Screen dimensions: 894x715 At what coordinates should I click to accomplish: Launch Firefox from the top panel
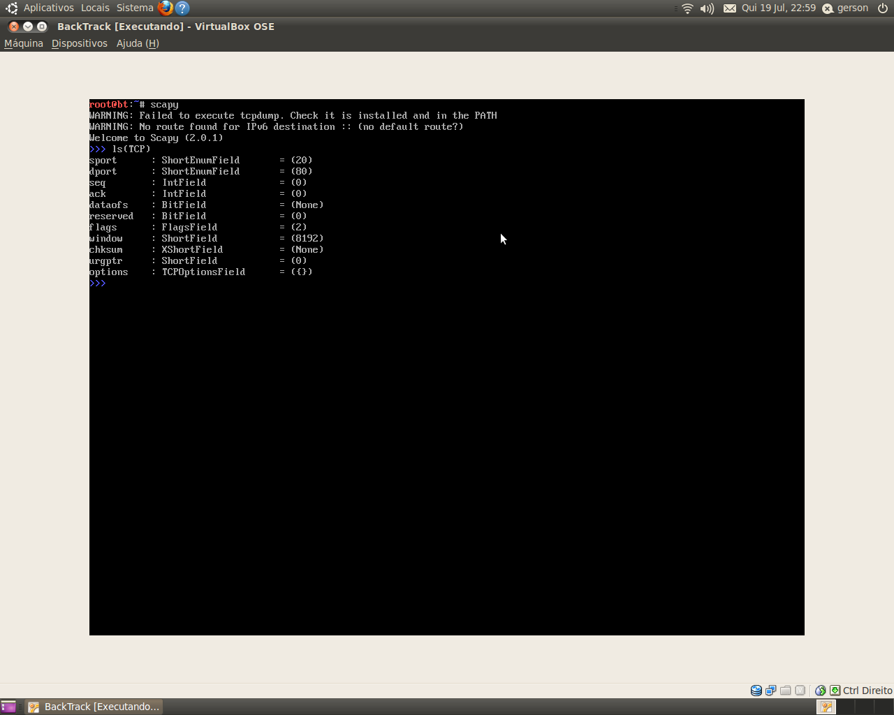[x=166, y=8]
